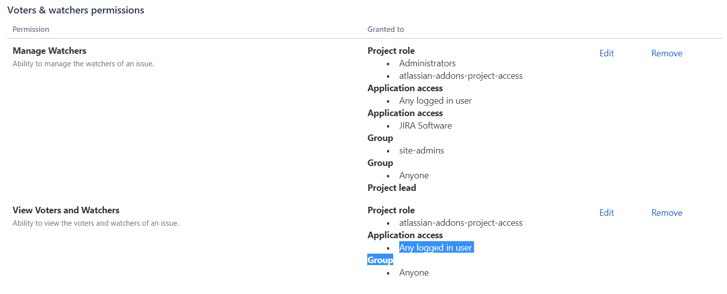Click Edit for Manage Watchers permission
This screenshot has height=294, width=727.
[x=607, y=53]
